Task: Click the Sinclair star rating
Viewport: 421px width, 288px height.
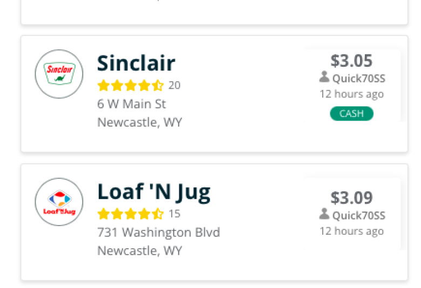Action: click(131, 86)
